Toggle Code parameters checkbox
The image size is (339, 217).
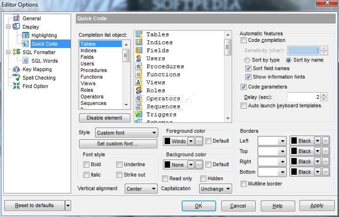pos(244,87)
